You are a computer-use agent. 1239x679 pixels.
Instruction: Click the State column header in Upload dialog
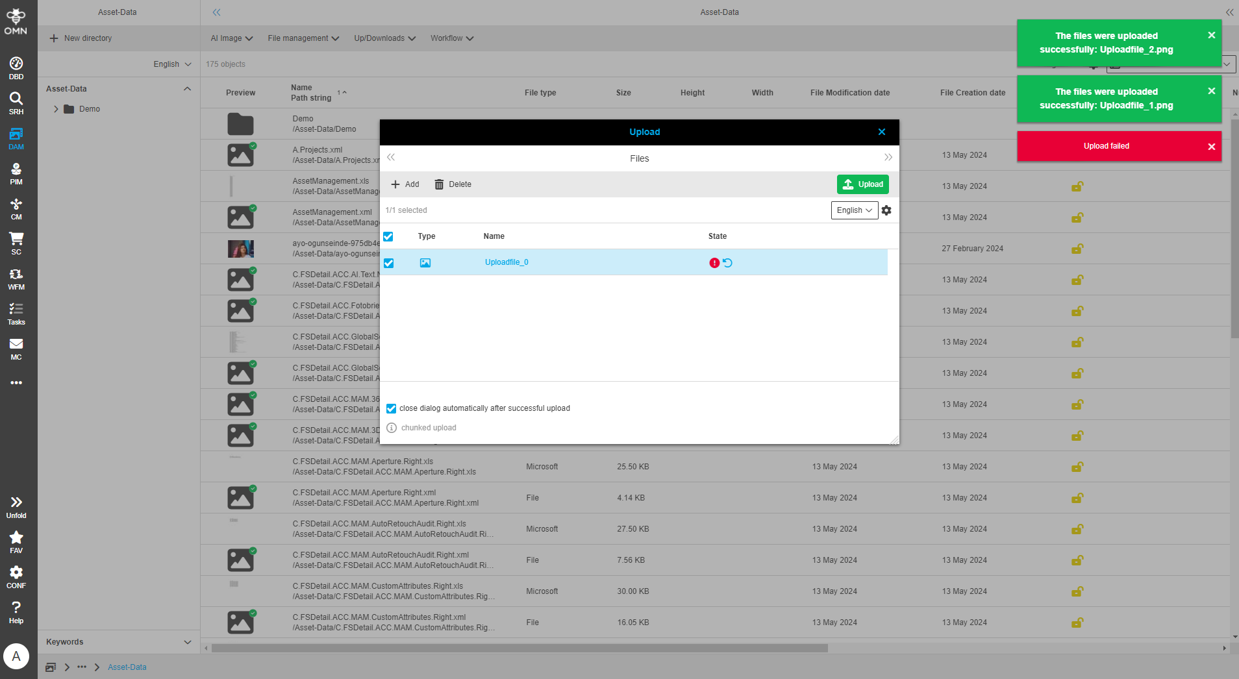[x=718, y=236]
